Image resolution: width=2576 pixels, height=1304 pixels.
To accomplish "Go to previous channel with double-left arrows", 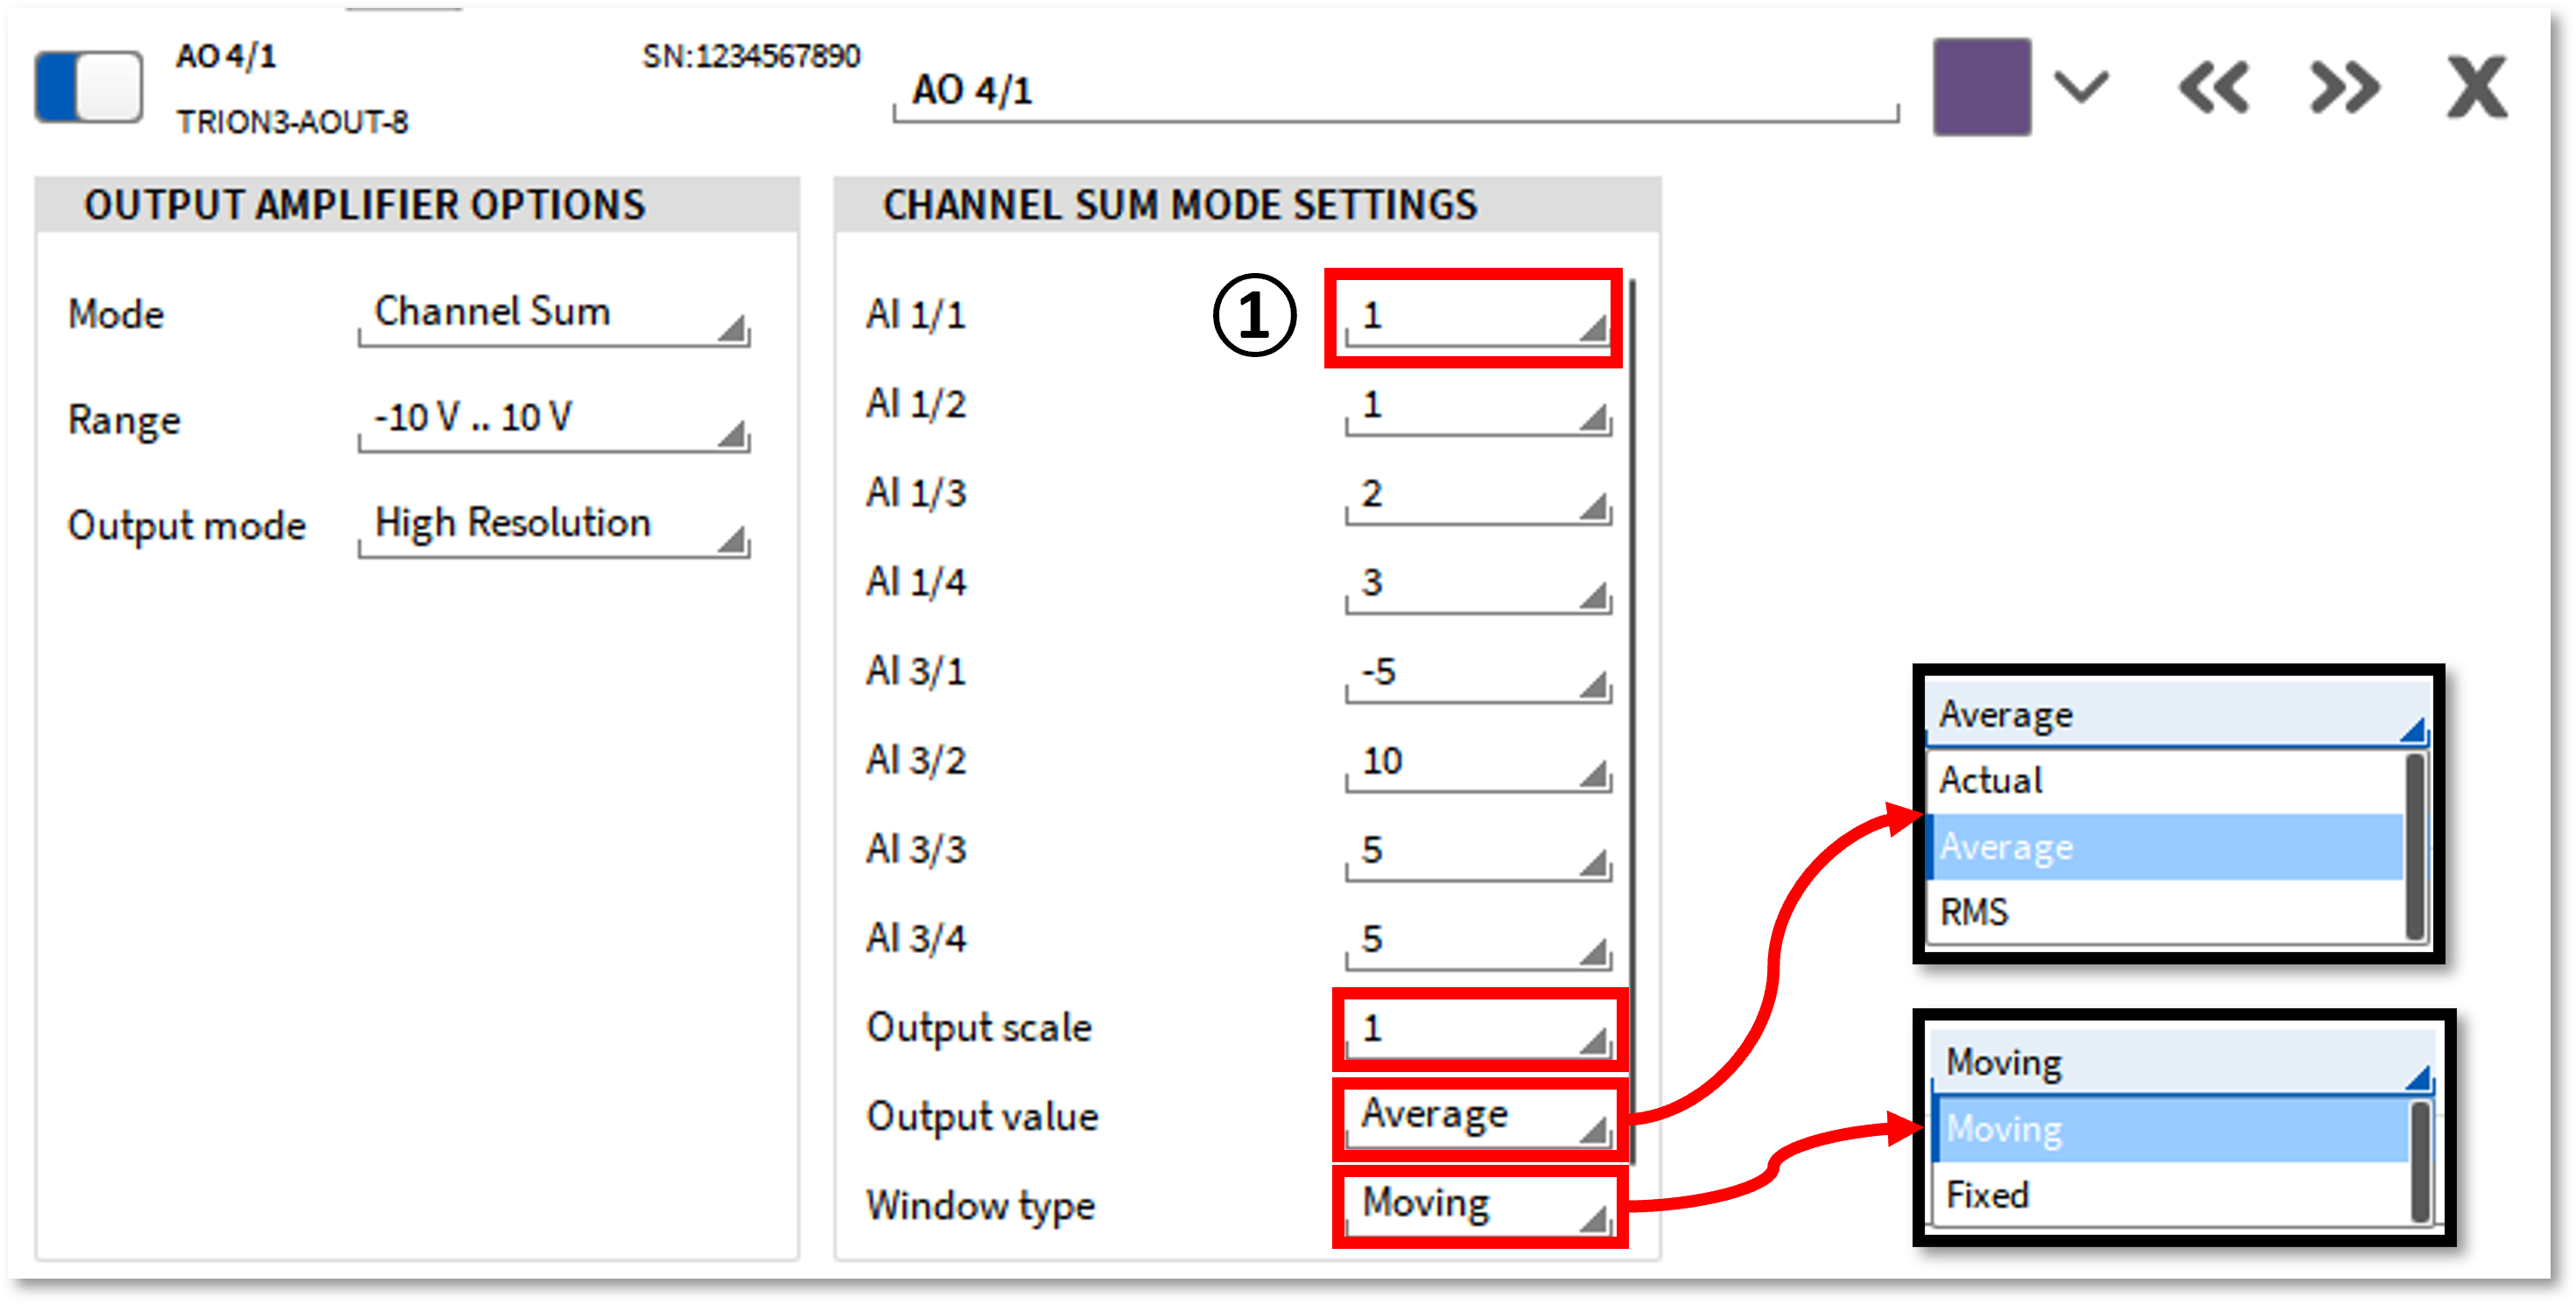I will [x=2214, y=88].
